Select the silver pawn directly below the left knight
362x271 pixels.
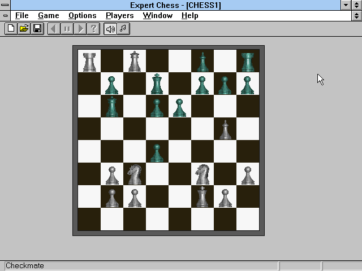click(x=135, y=198)
